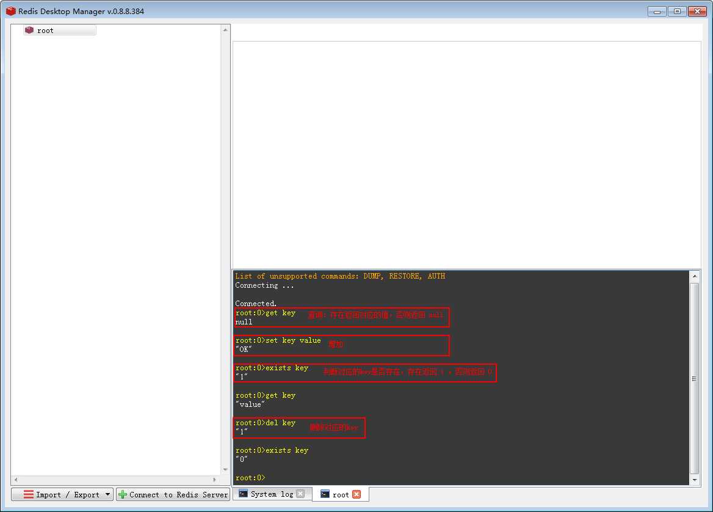
Task: Close the root console tab
Action: [356, 494]
